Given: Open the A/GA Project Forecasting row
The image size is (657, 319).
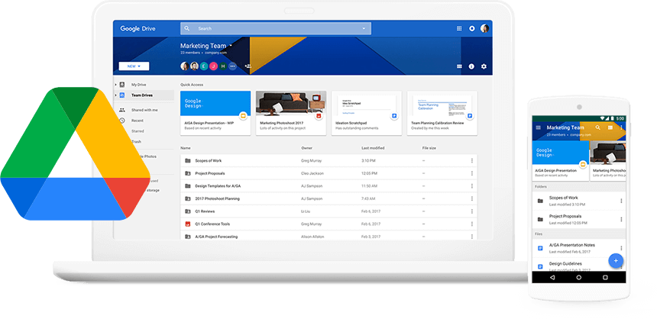Looking at the screenshot, I should 328,237.
